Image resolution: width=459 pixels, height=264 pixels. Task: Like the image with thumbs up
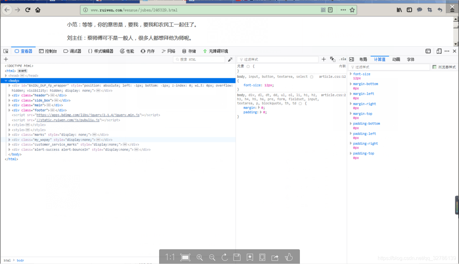pyautogui.click(x=289, y=257)
